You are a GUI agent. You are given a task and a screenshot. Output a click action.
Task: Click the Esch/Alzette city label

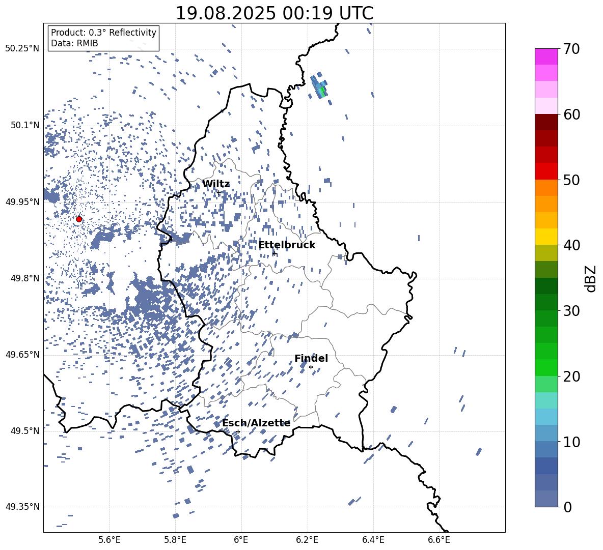256,423
